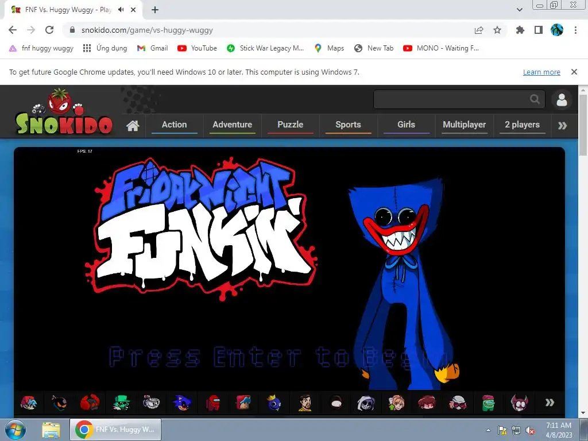Open the Girls games category
The width and height of the screenshot is (588, 441).
pos(406,125)
